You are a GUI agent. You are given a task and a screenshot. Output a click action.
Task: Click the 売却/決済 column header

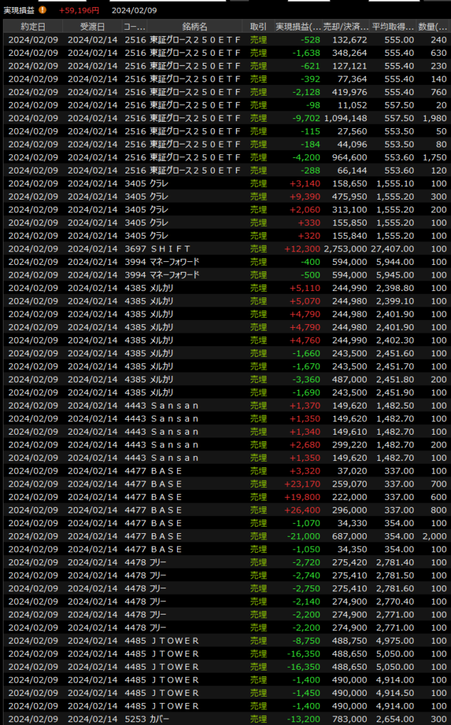coord(347,26)
